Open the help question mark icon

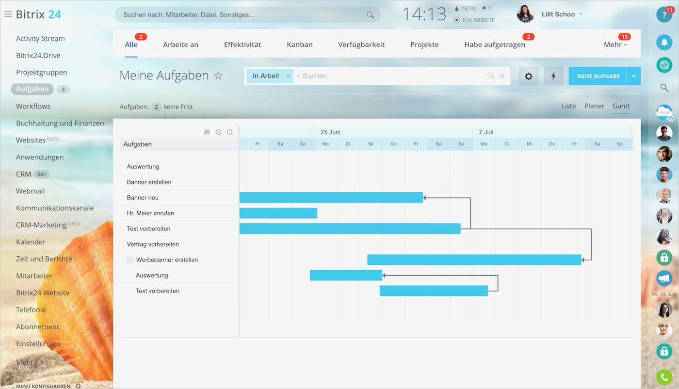(x=664, y=15)
